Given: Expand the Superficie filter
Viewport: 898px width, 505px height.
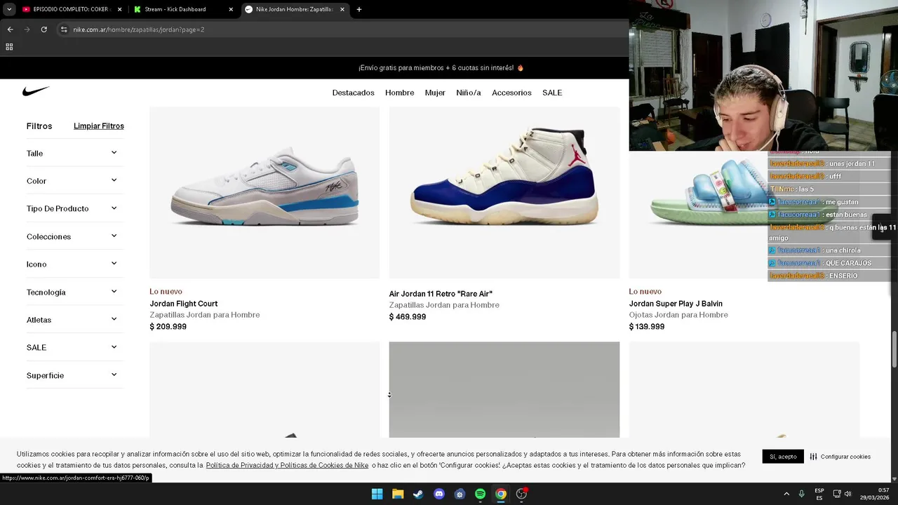Looking at the screenshot, I should (x=74, y=375).
